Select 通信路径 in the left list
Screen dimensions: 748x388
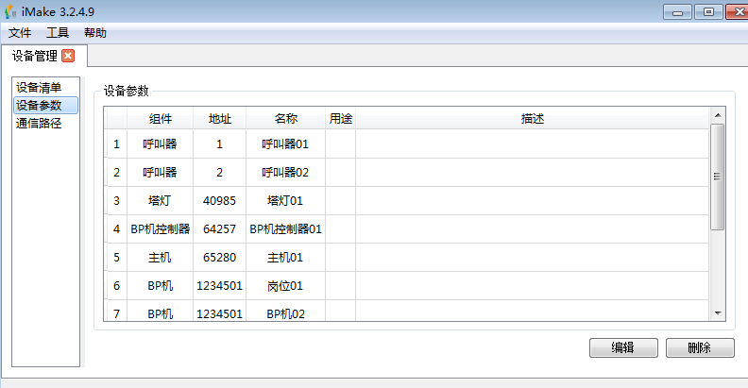pyautogui.click(x=39, y=122)
